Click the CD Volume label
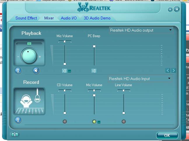The height and width of the screenshot is (141, 189). 65,85
